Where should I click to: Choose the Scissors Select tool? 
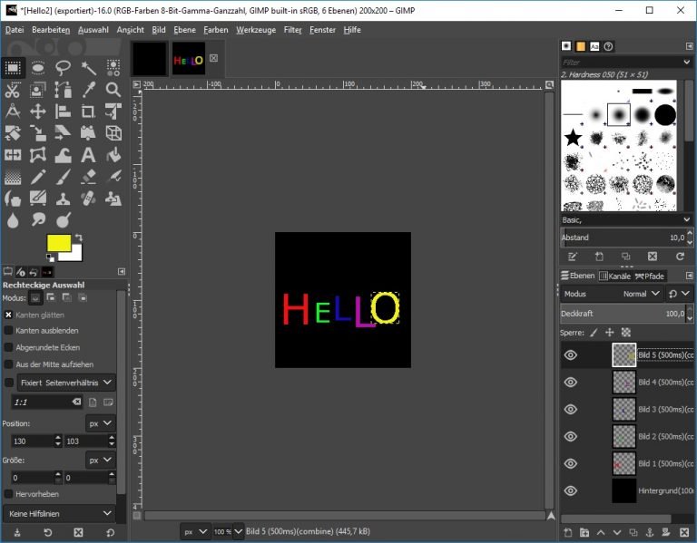tap(13, 89)
